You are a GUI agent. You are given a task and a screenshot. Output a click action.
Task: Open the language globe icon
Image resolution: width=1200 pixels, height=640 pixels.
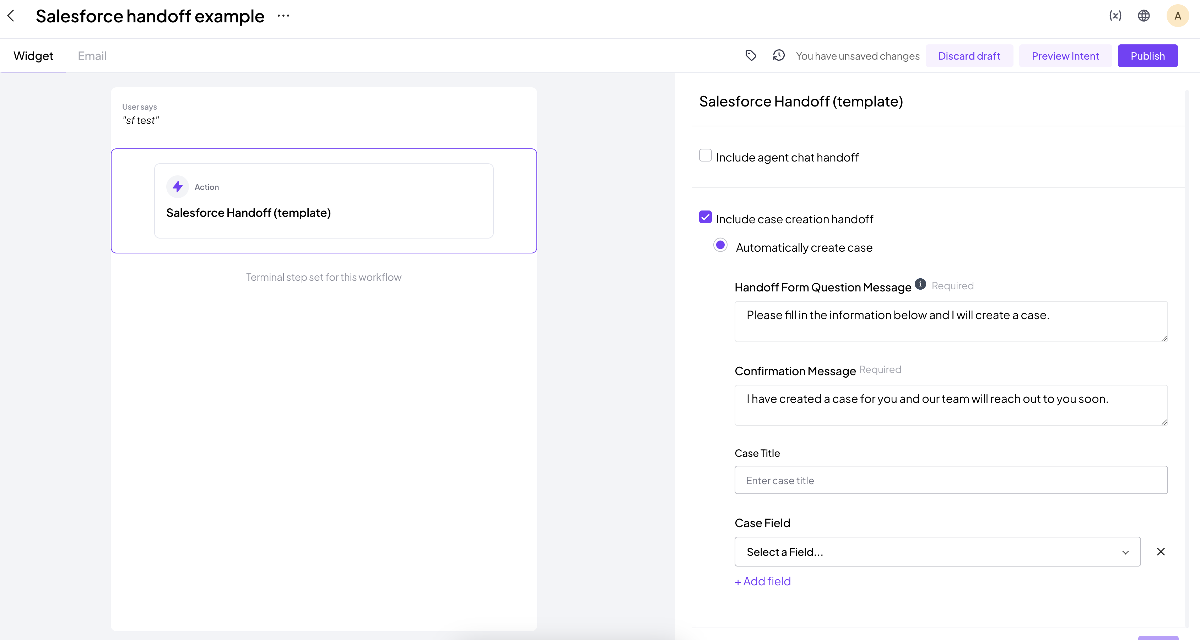1144,16
